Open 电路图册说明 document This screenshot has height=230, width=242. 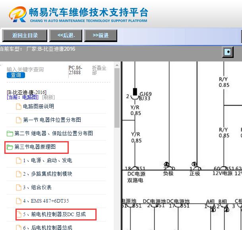[x=39, y=106]
